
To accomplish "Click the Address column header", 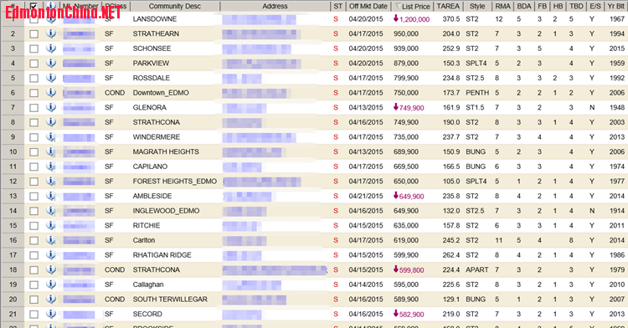I will (275, 6).
